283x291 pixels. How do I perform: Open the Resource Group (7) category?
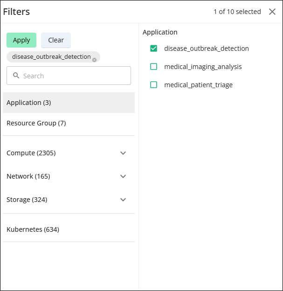pos(36,123)
